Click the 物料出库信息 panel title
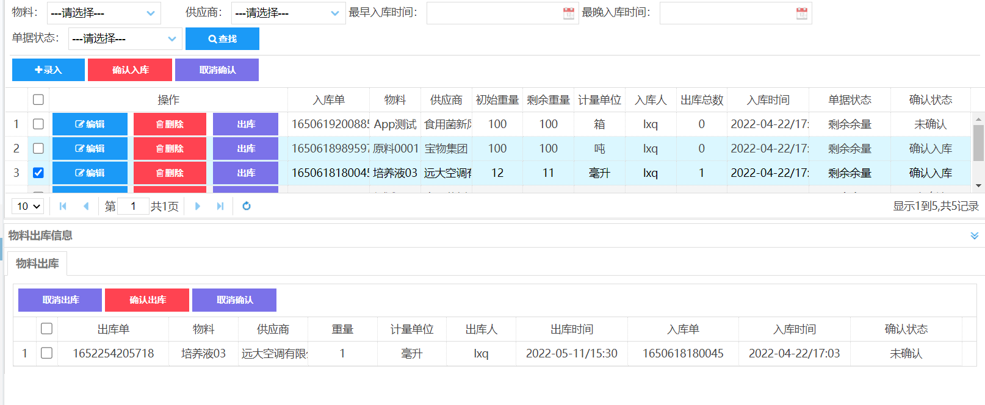 click(40, 235)
